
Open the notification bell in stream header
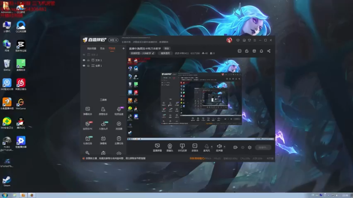[261, 51]
